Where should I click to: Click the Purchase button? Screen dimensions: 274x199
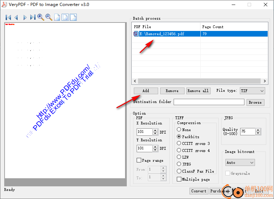[x=218, y=191]
